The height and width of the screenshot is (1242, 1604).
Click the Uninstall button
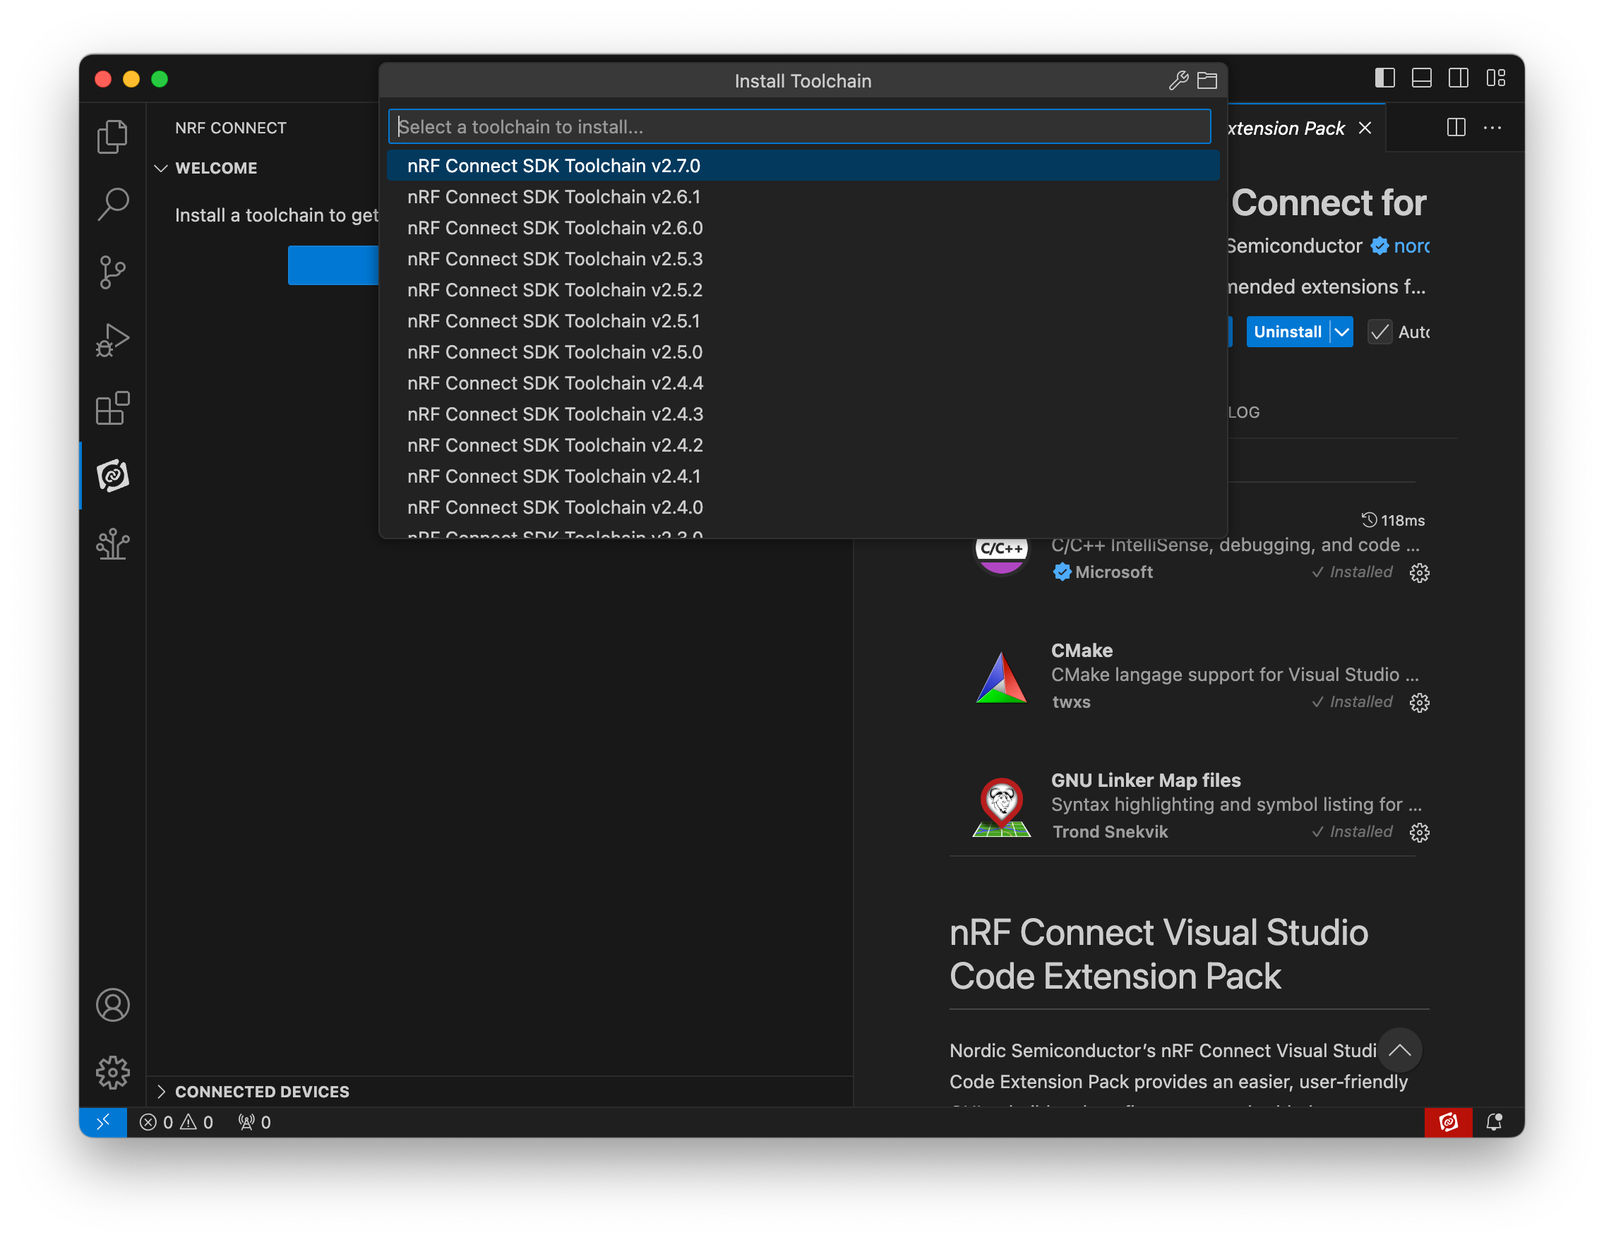(x=1287, y=332)
